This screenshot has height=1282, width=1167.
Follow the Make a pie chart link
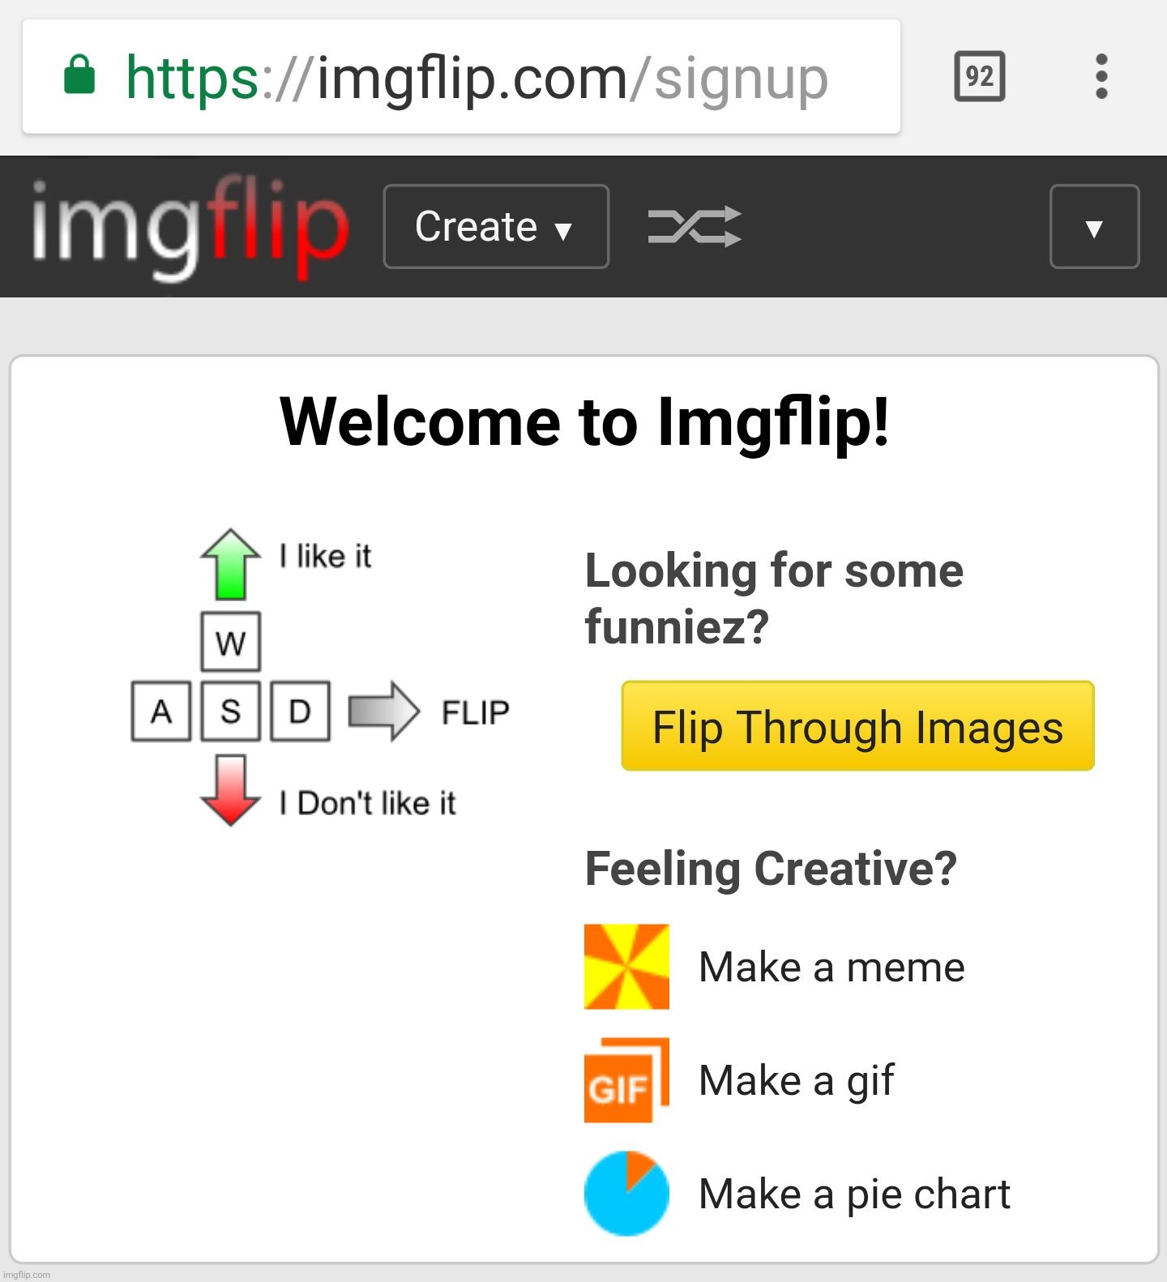tap(853, 1194)
